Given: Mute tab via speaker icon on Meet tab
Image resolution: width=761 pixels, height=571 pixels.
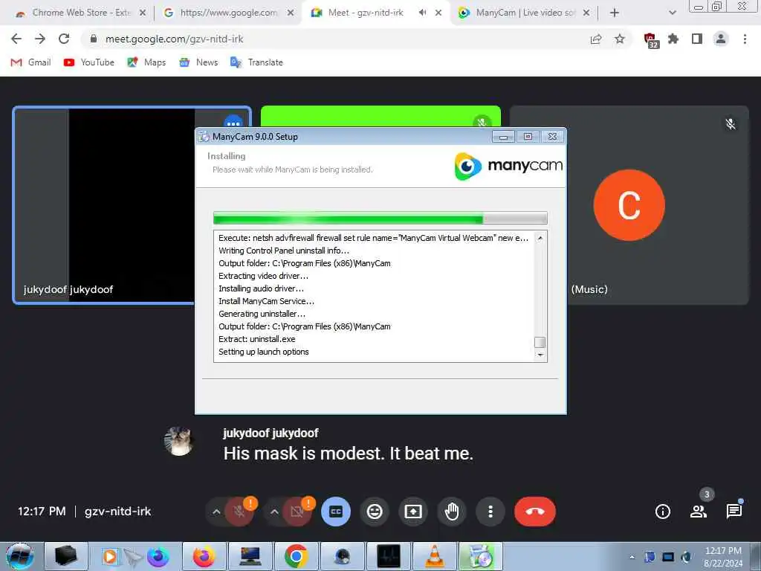Looking at the screenshot, I should 422,13.
